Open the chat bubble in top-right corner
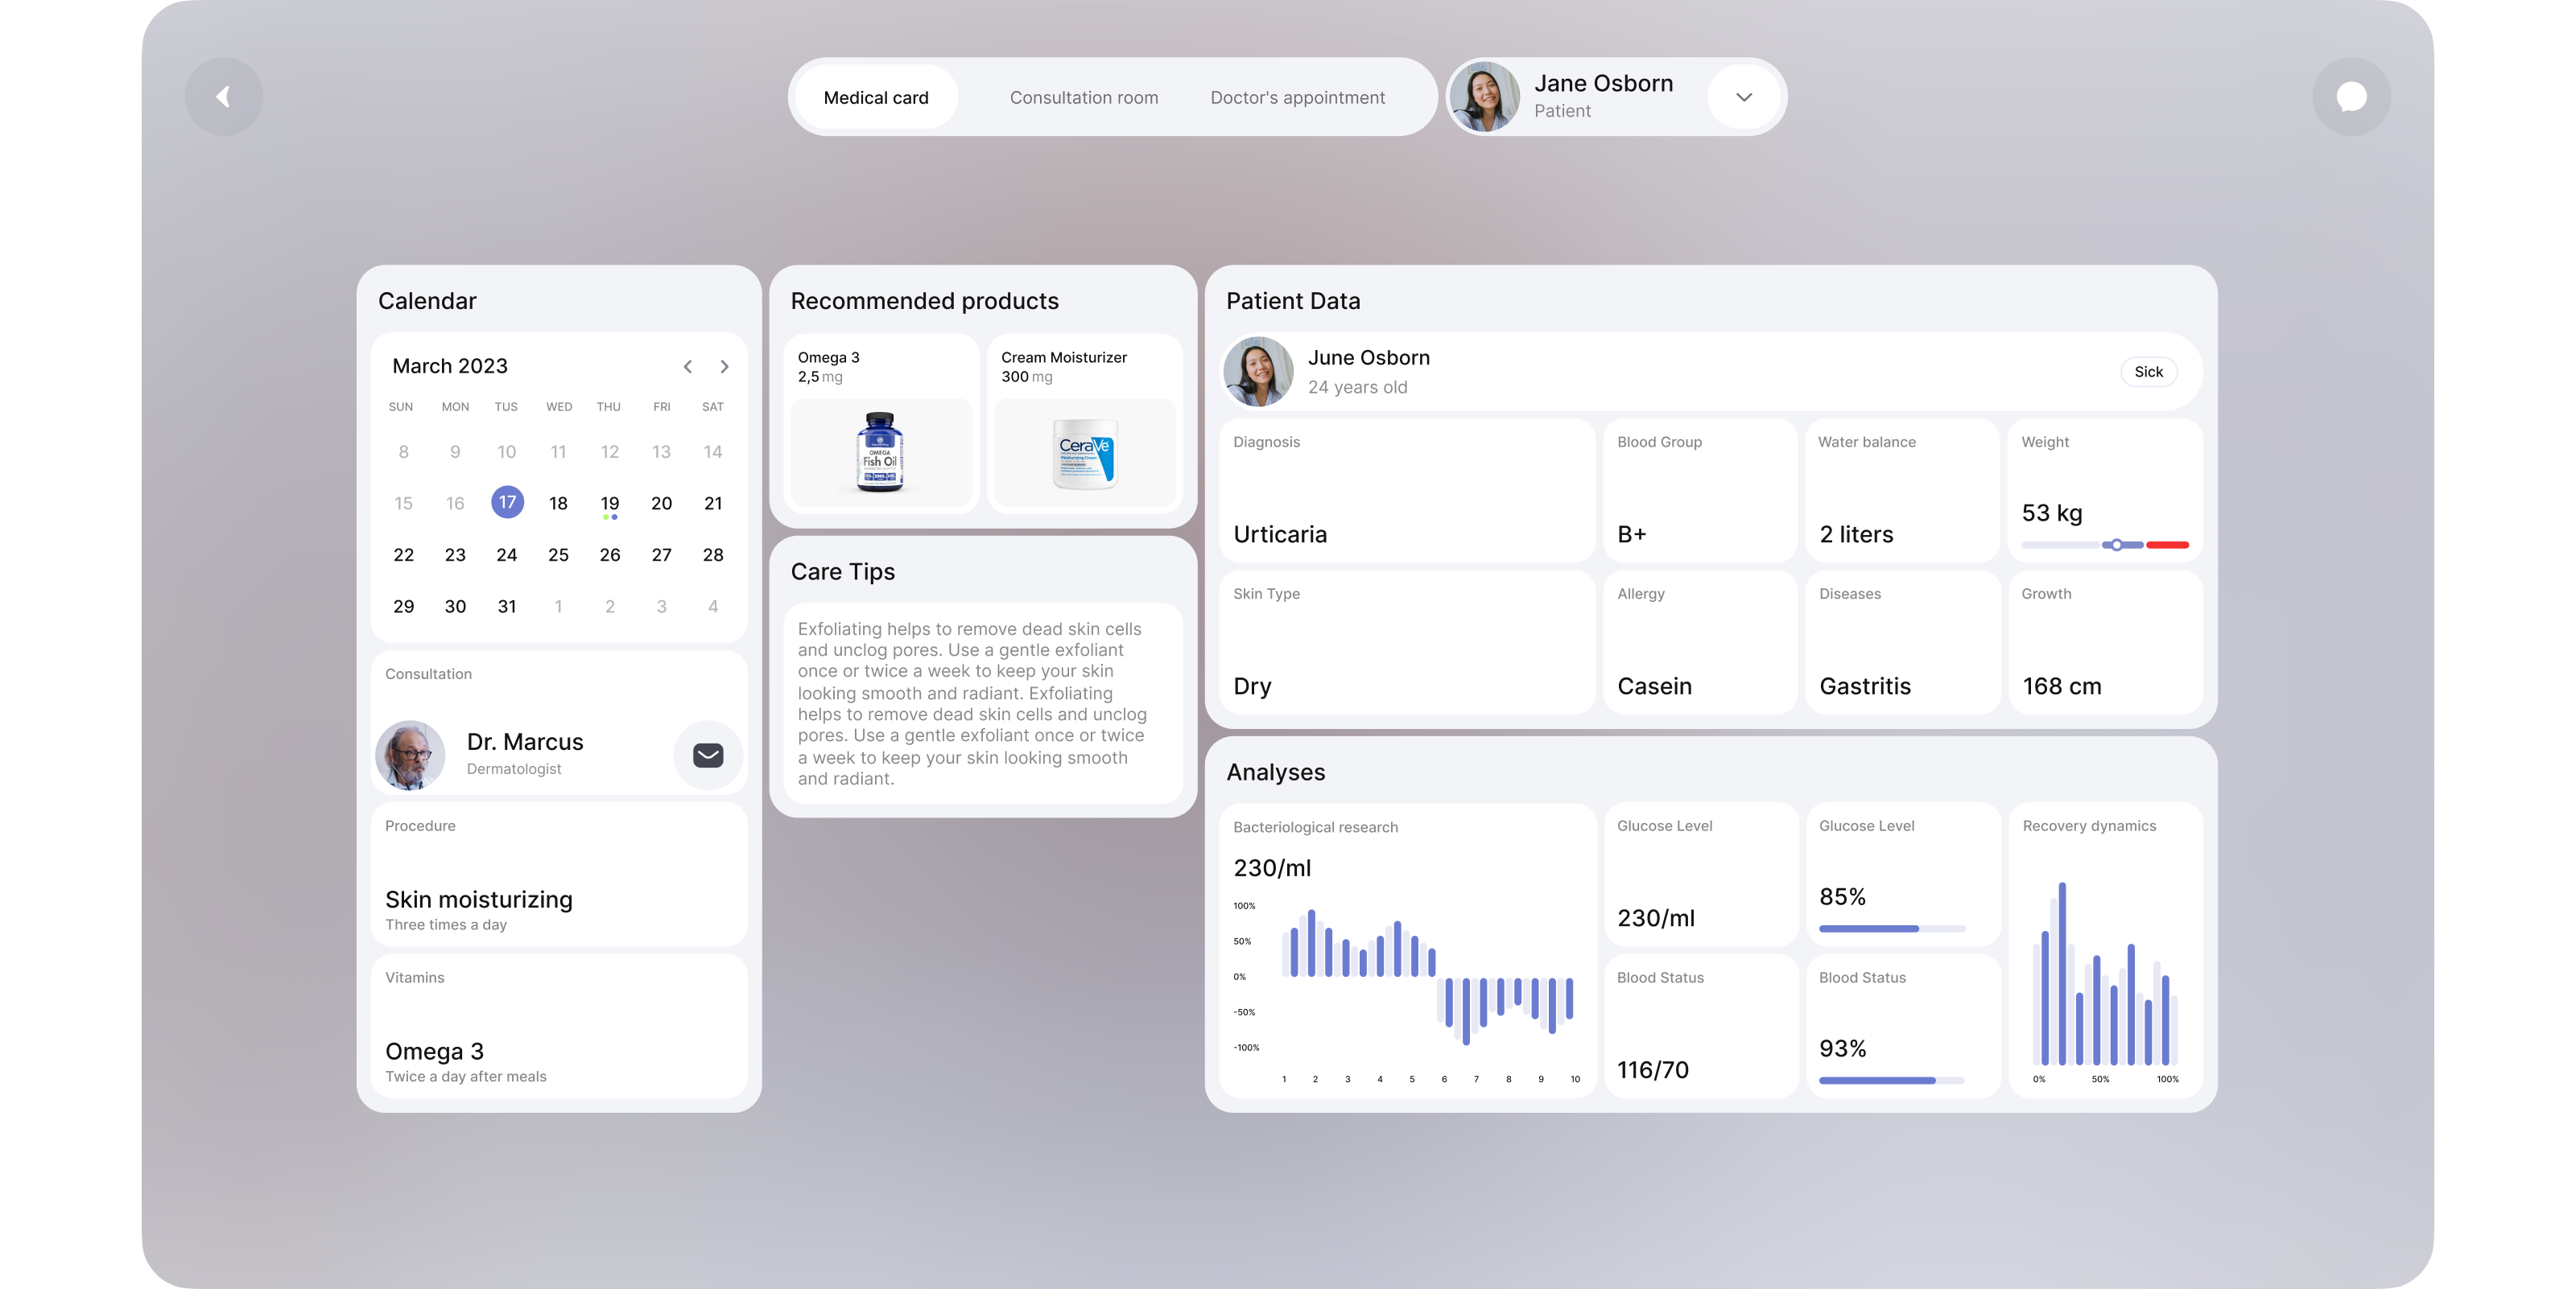The image size is (2576, 1289). (x=2352, y=96)
